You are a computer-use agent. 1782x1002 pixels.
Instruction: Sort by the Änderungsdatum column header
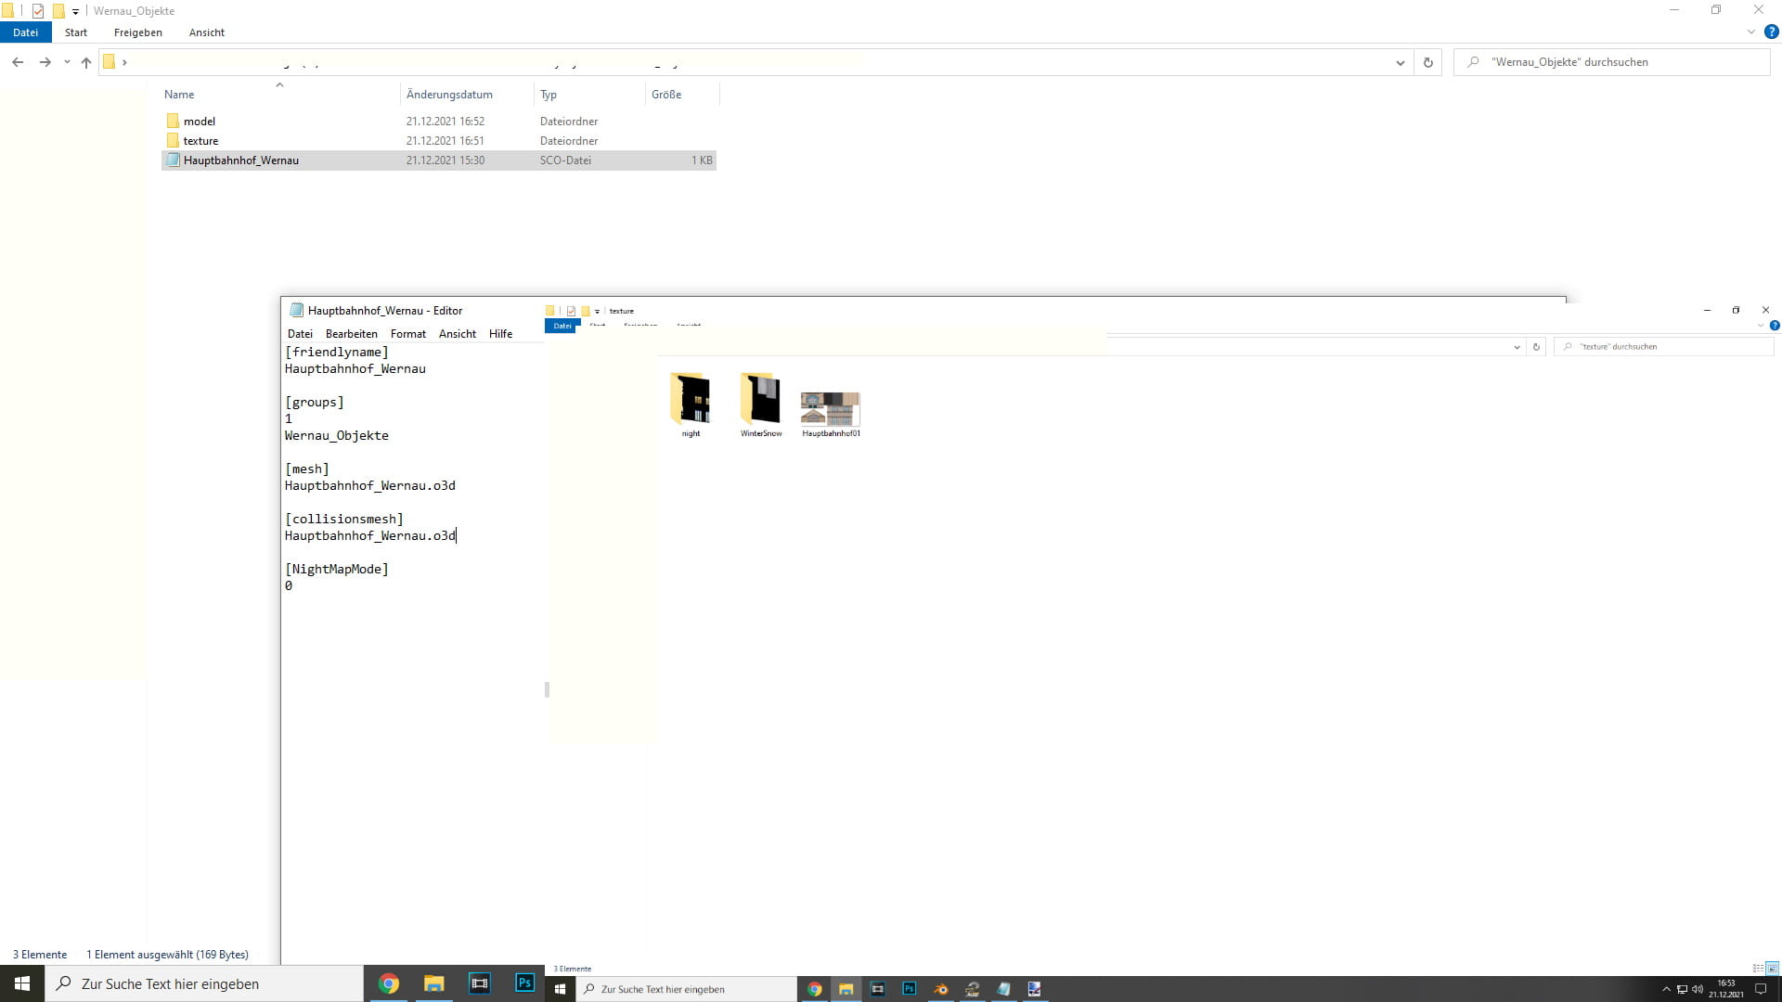click(449, 95)
